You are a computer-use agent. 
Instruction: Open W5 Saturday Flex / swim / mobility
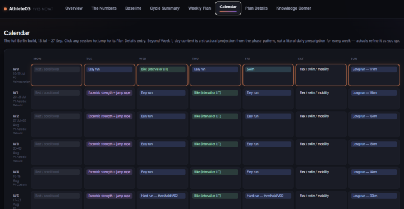click(x=314, y=196)
